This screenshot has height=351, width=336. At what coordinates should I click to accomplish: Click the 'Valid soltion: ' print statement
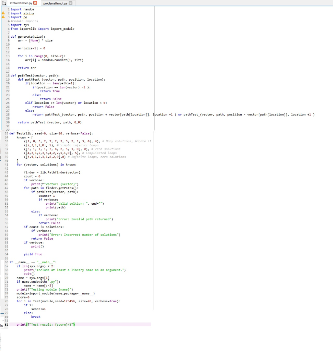pyautogui.click(x=75, y=204)
